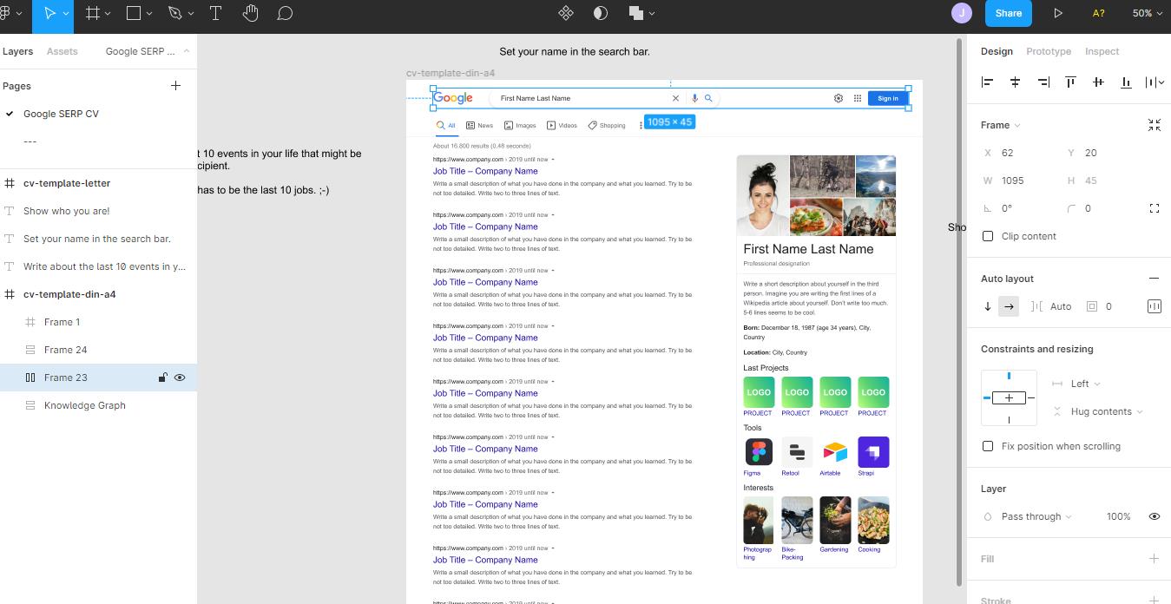Select Frame 24 layer
This screenshot has height=604, width=1171.
(x=66, y=350)
